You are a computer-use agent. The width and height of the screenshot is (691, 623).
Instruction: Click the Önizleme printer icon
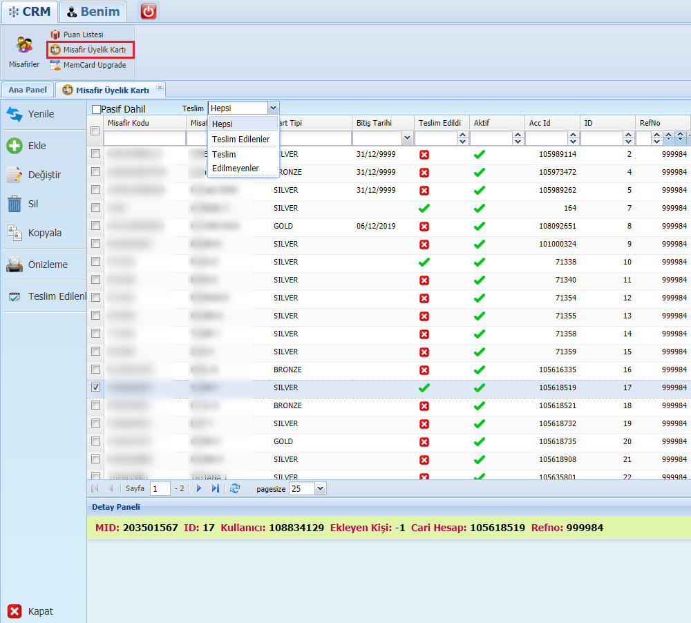[x=15, y=265]
